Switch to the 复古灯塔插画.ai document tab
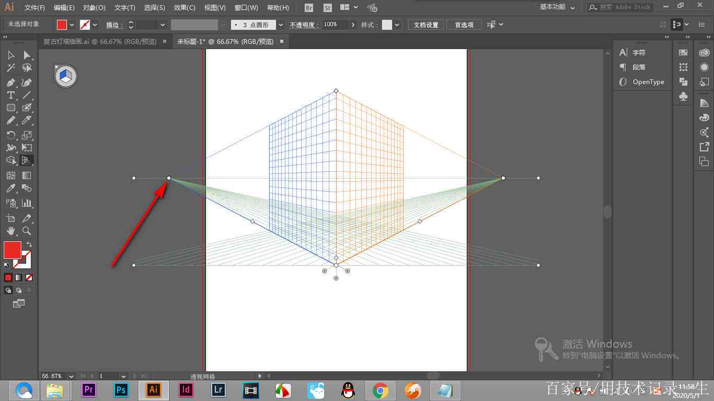The image size is (714, 401). click(100, 41)
